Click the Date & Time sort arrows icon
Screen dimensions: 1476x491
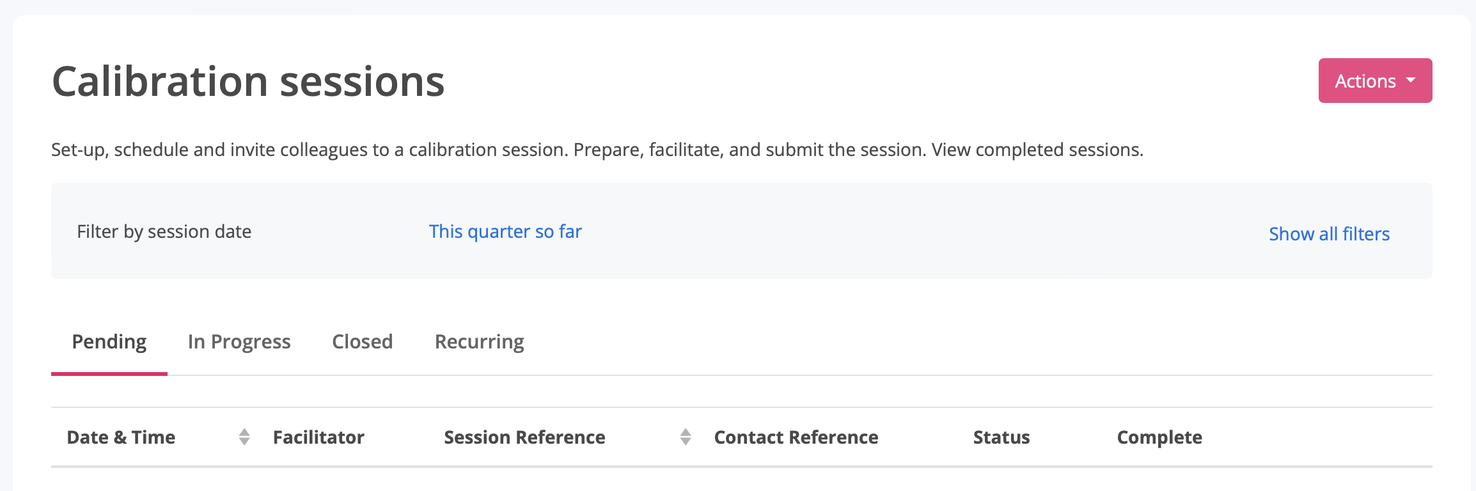click(244, 437)
